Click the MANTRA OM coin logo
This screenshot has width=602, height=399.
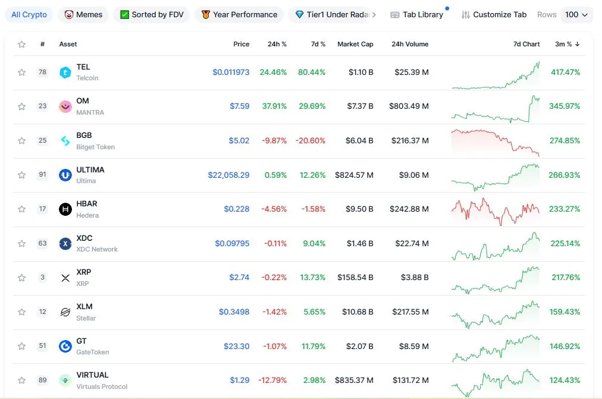pos(65,106)
